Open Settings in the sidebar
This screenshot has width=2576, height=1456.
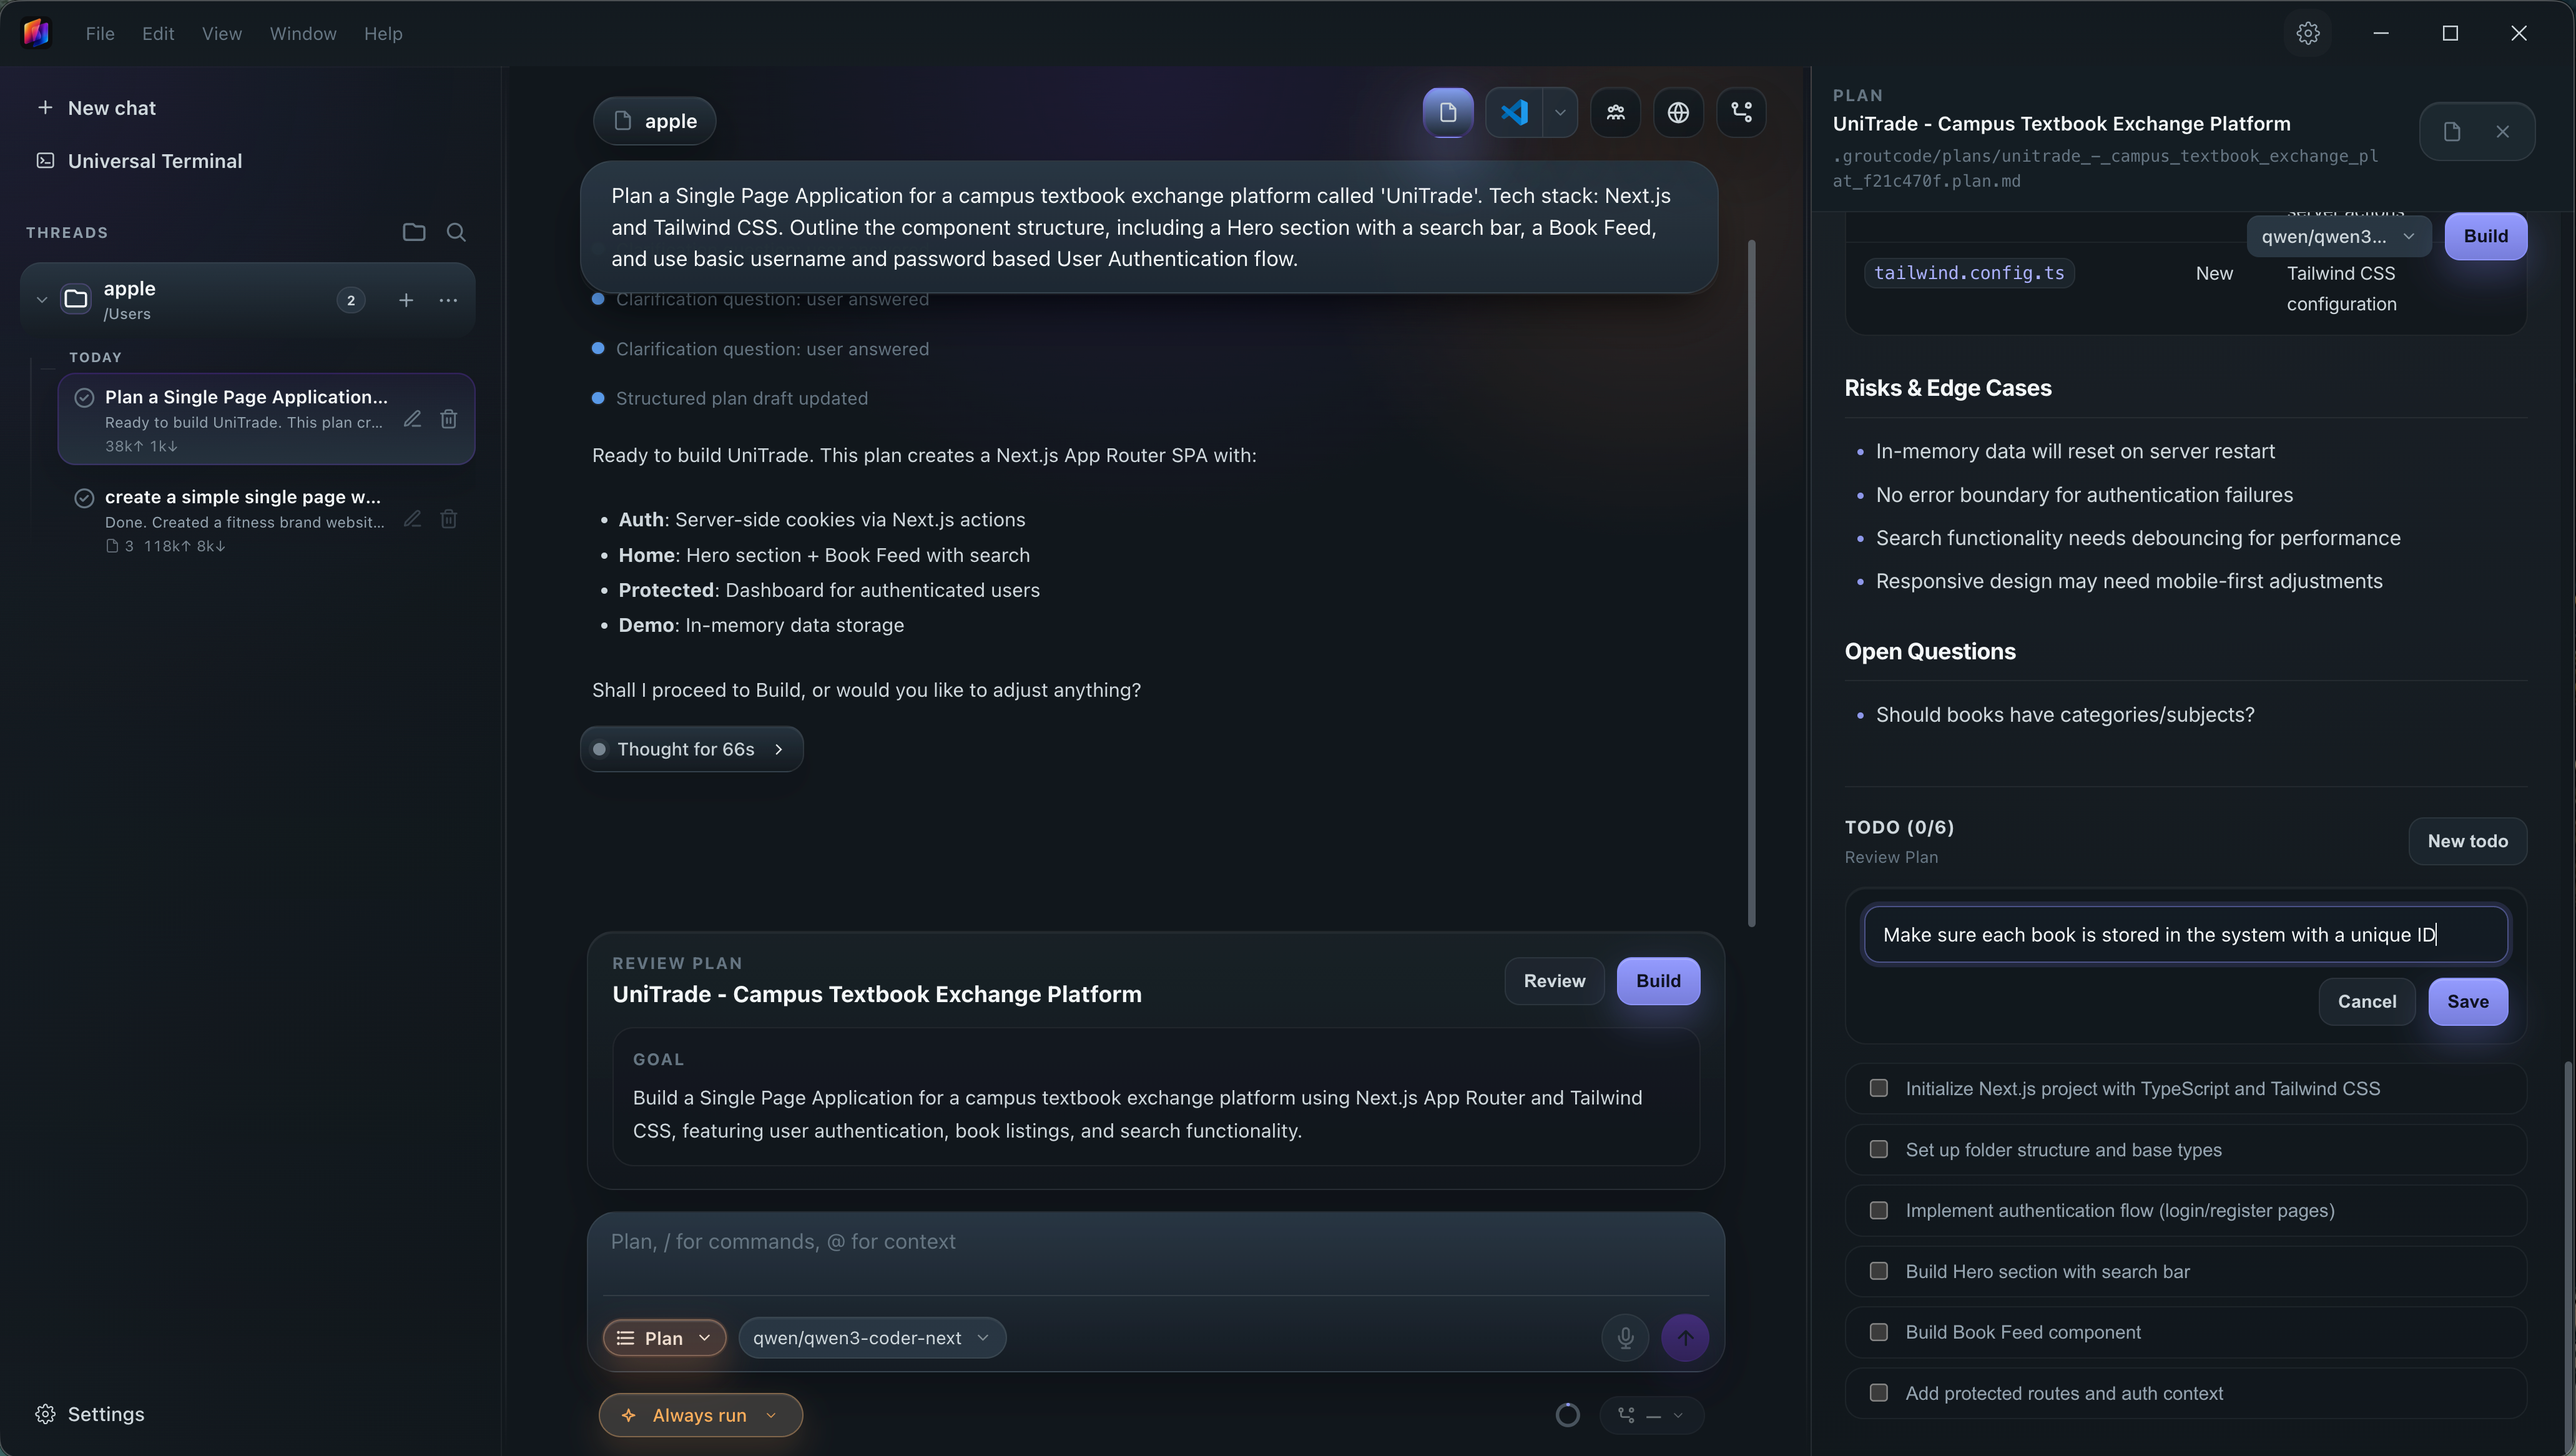tap(90, 1414)
